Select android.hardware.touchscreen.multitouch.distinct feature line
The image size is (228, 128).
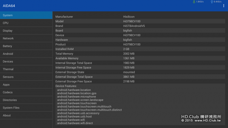[89, 110]
